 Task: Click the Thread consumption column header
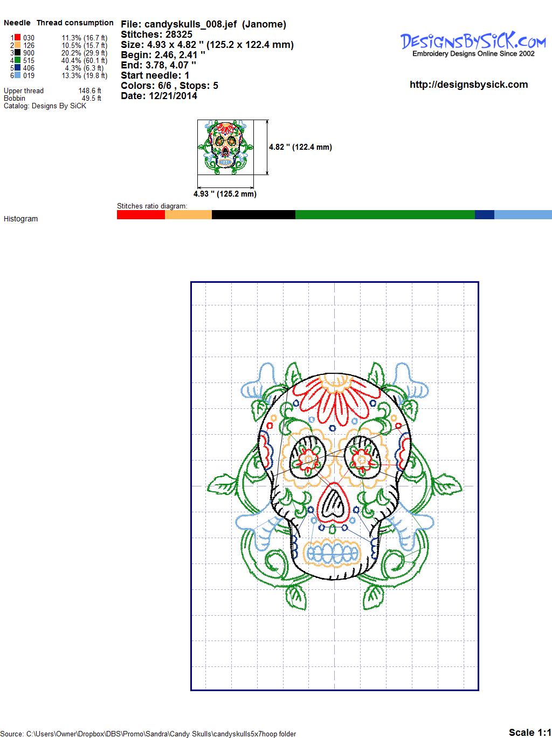point(75,23)
